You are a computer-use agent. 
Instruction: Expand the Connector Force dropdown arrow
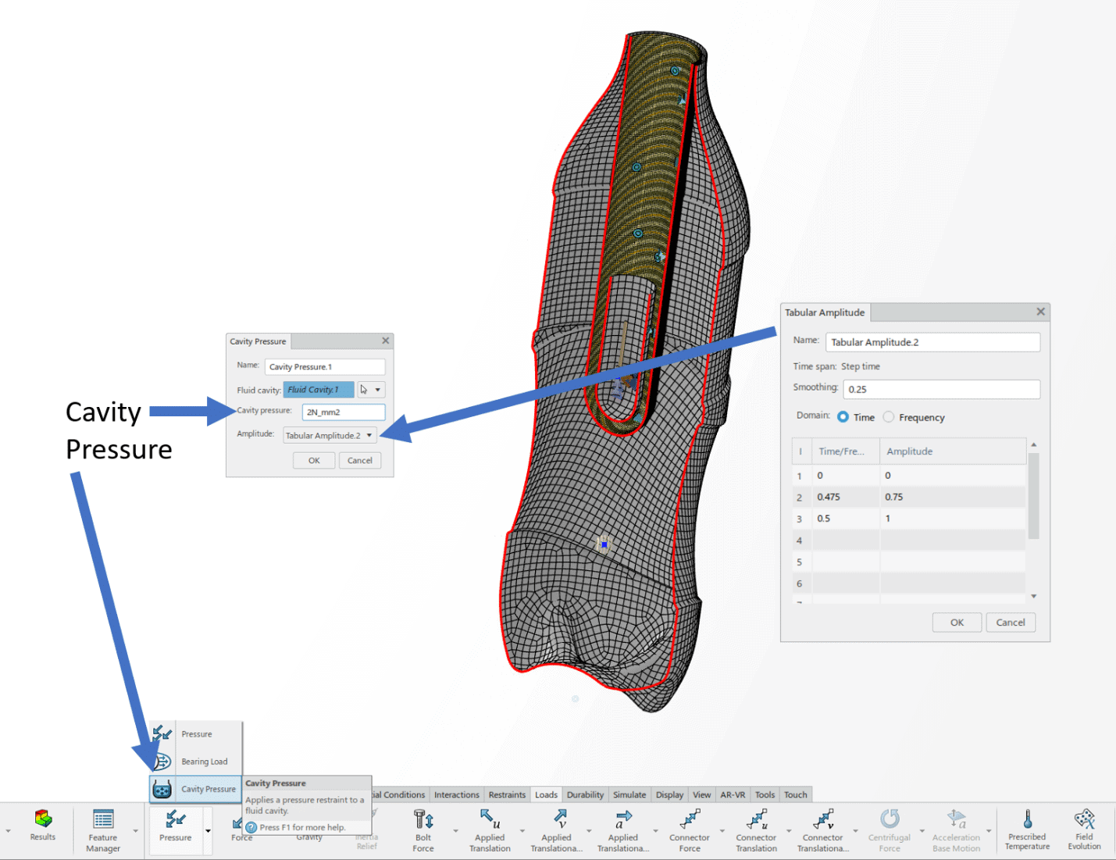click(x=722, y=831)
